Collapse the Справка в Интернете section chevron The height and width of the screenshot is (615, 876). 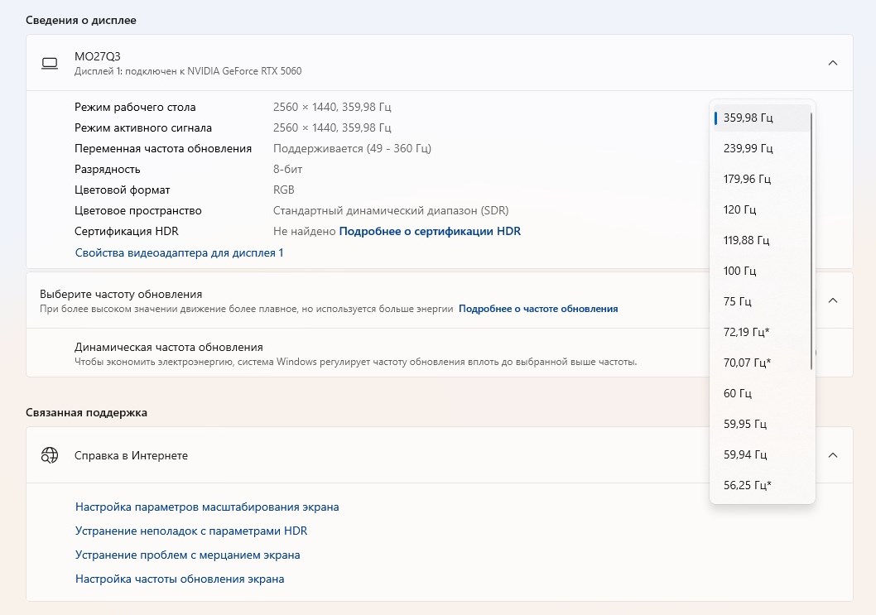(832, 455)
